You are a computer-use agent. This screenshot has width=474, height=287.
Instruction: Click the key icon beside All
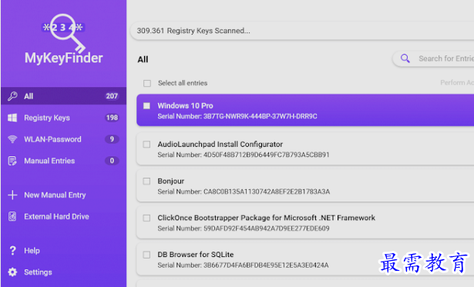[12, 96]
